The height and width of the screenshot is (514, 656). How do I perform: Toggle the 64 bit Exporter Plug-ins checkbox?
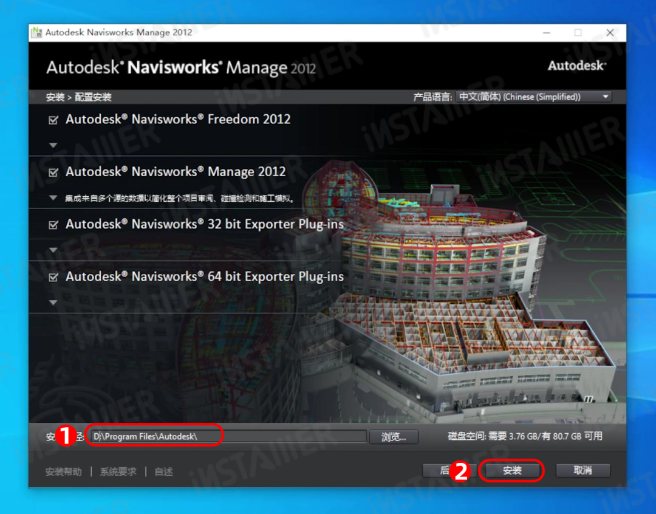[53, 277]
